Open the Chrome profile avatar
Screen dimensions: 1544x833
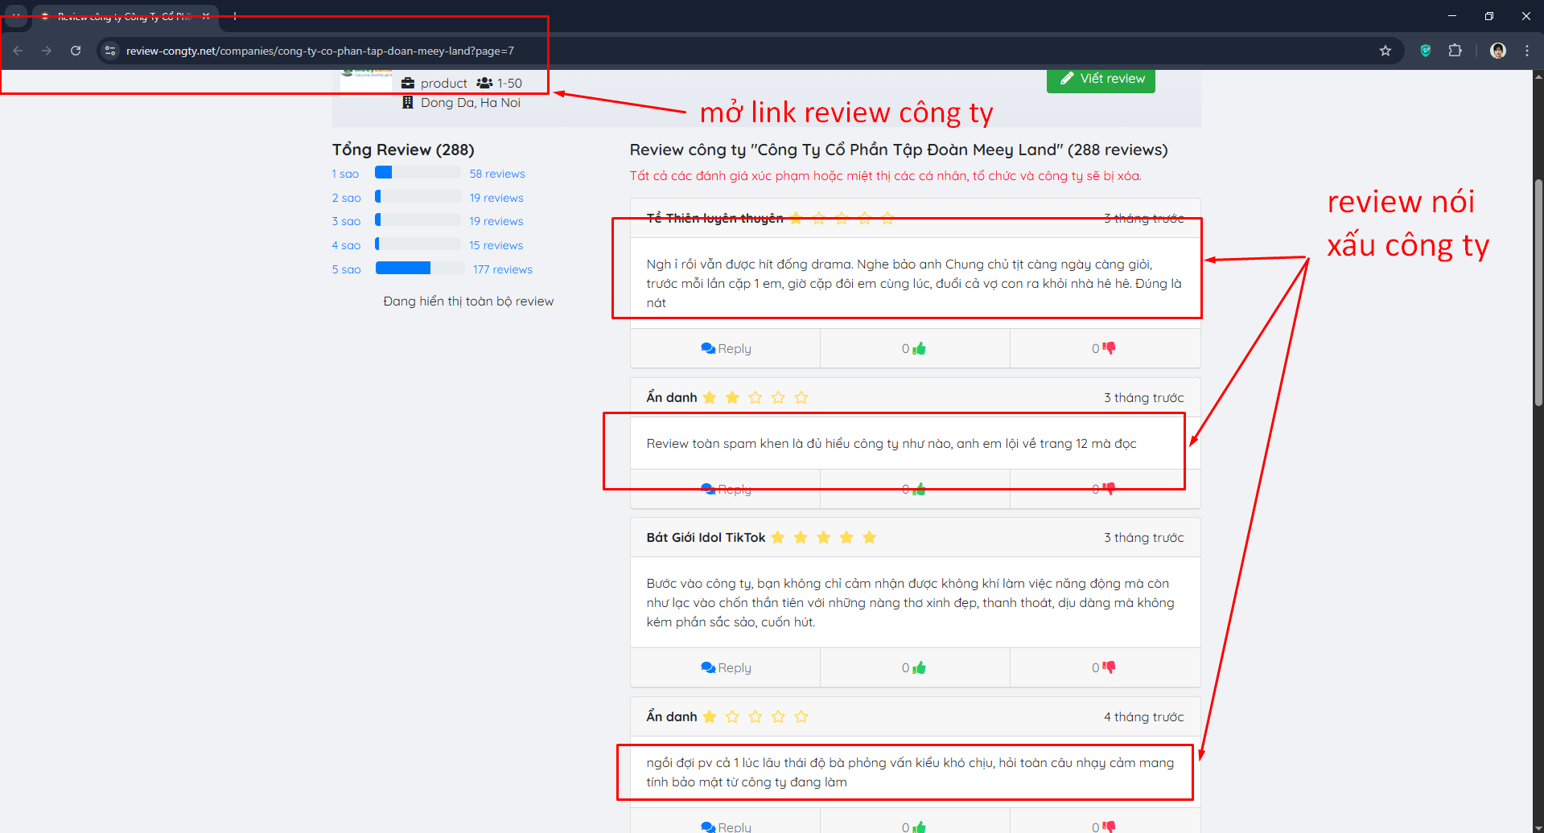[x=1497, y=51]
